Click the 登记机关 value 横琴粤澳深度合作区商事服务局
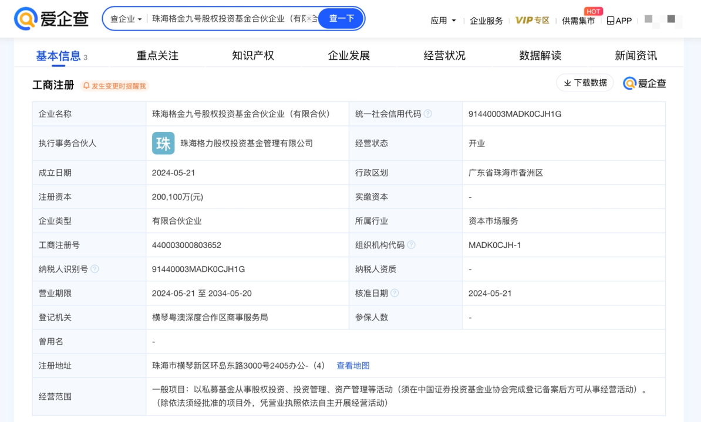The height and width of the screenshot is (422, 701). [x=210, y=317]
